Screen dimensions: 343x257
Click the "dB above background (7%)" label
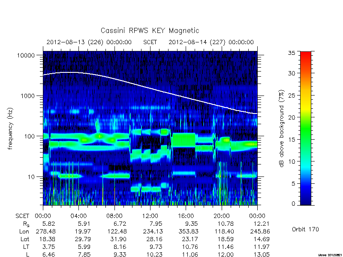tap(282, 128)
